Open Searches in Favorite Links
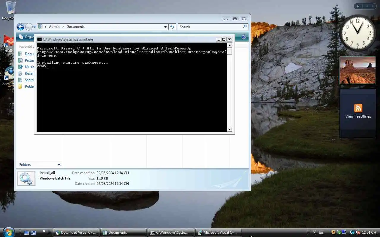 click(26, 80)
